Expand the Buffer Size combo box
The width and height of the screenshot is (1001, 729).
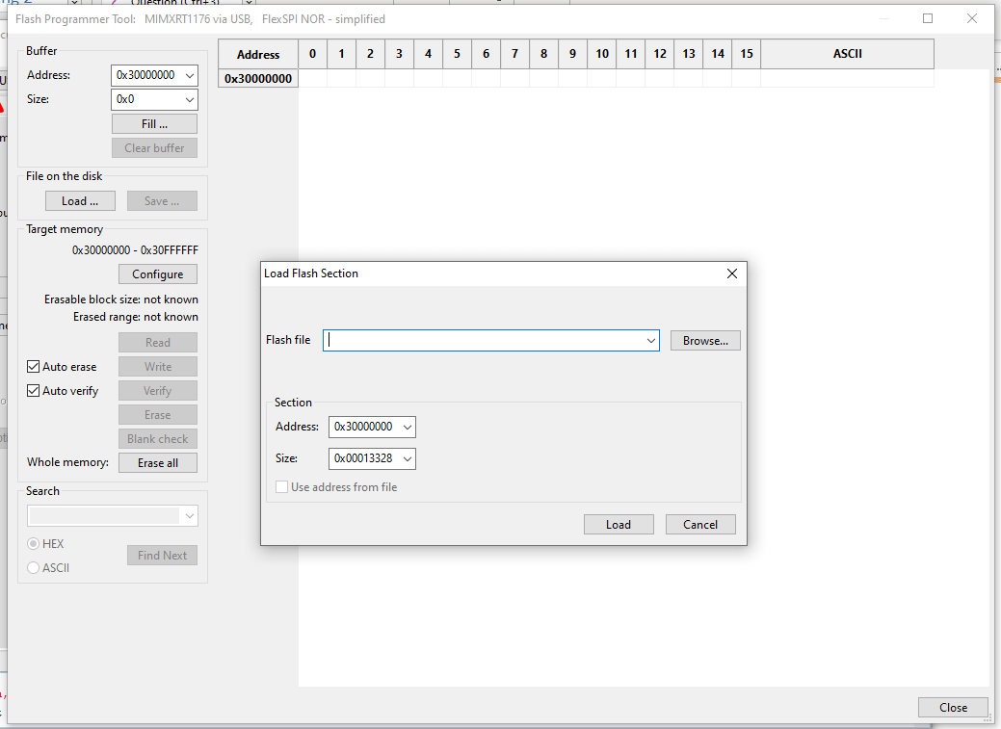coord(189,98)
